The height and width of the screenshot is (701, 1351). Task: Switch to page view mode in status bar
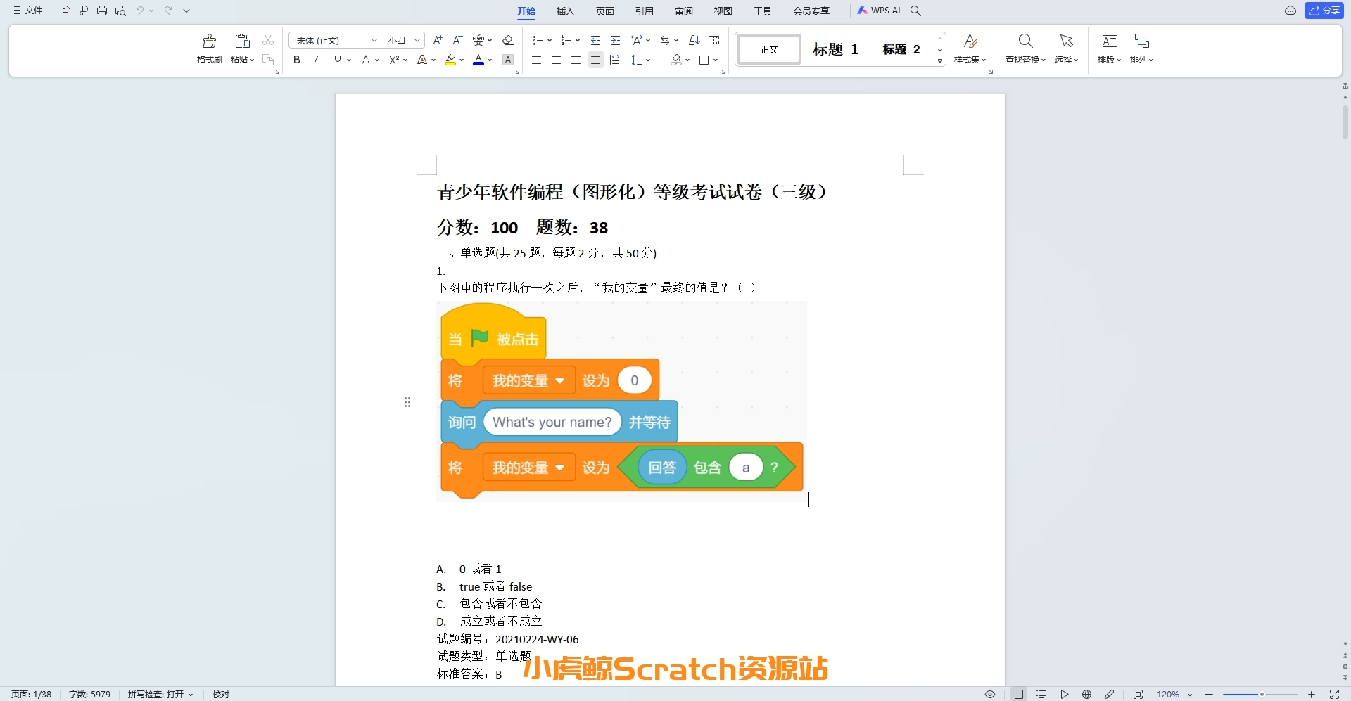(1019, 694)
